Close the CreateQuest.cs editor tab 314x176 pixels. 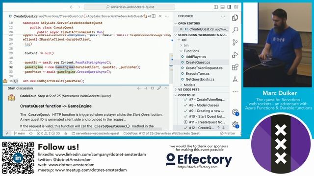click(160, 16)
